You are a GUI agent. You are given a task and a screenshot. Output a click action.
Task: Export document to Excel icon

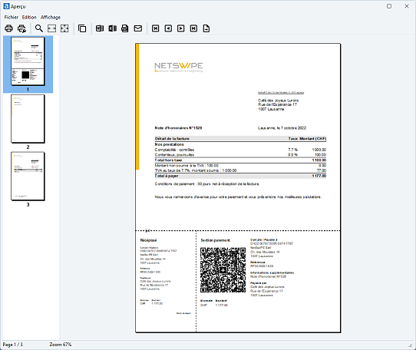point(113,28)
